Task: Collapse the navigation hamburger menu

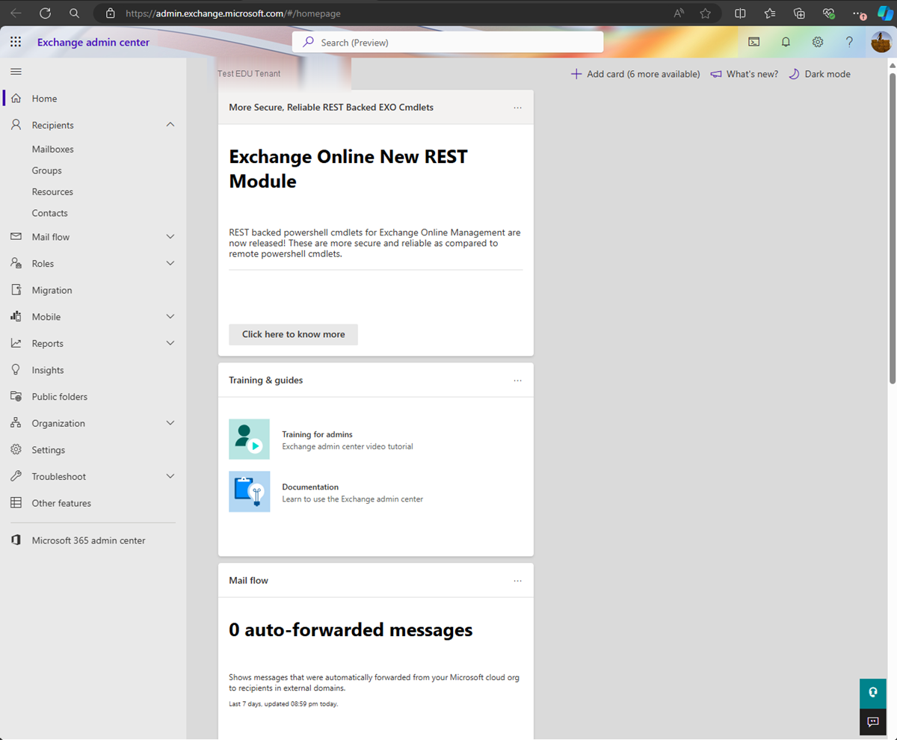Action: pos(16,71)
